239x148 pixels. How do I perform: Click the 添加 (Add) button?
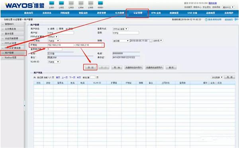(x=90, y=68)
